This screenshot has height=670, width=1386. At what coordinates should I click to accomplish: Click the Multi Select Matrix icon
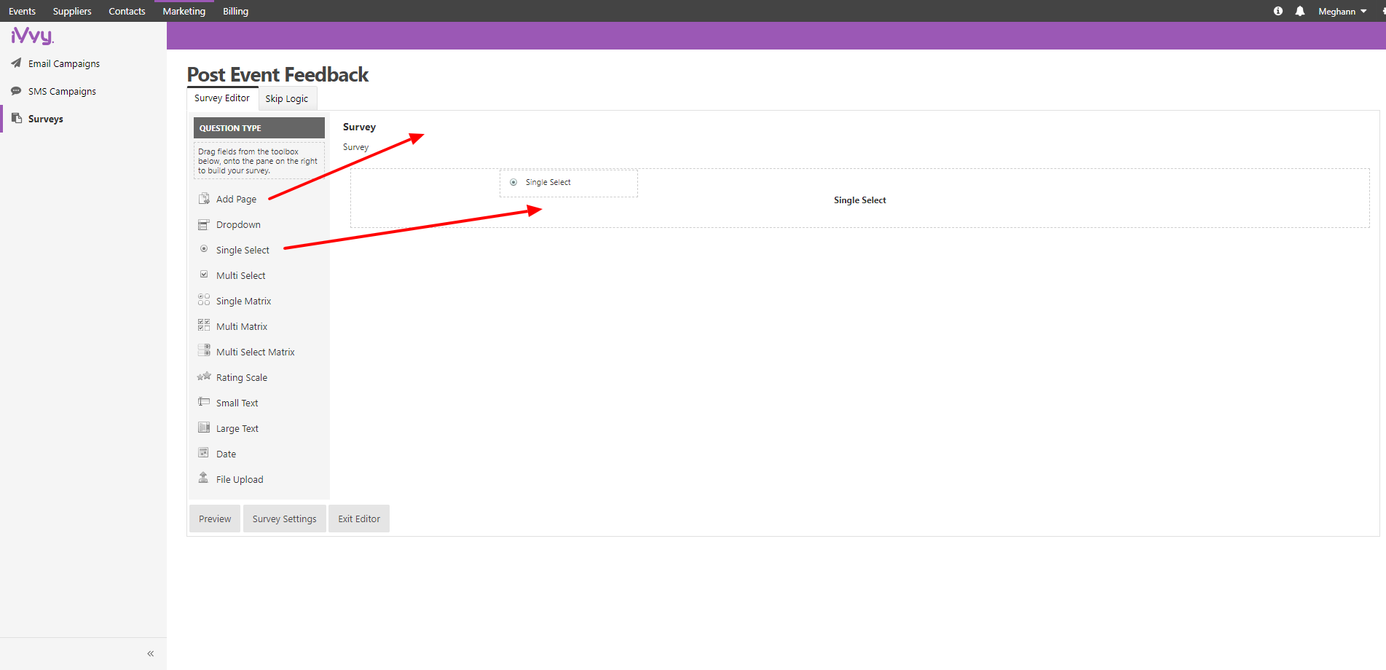(204, 351)
